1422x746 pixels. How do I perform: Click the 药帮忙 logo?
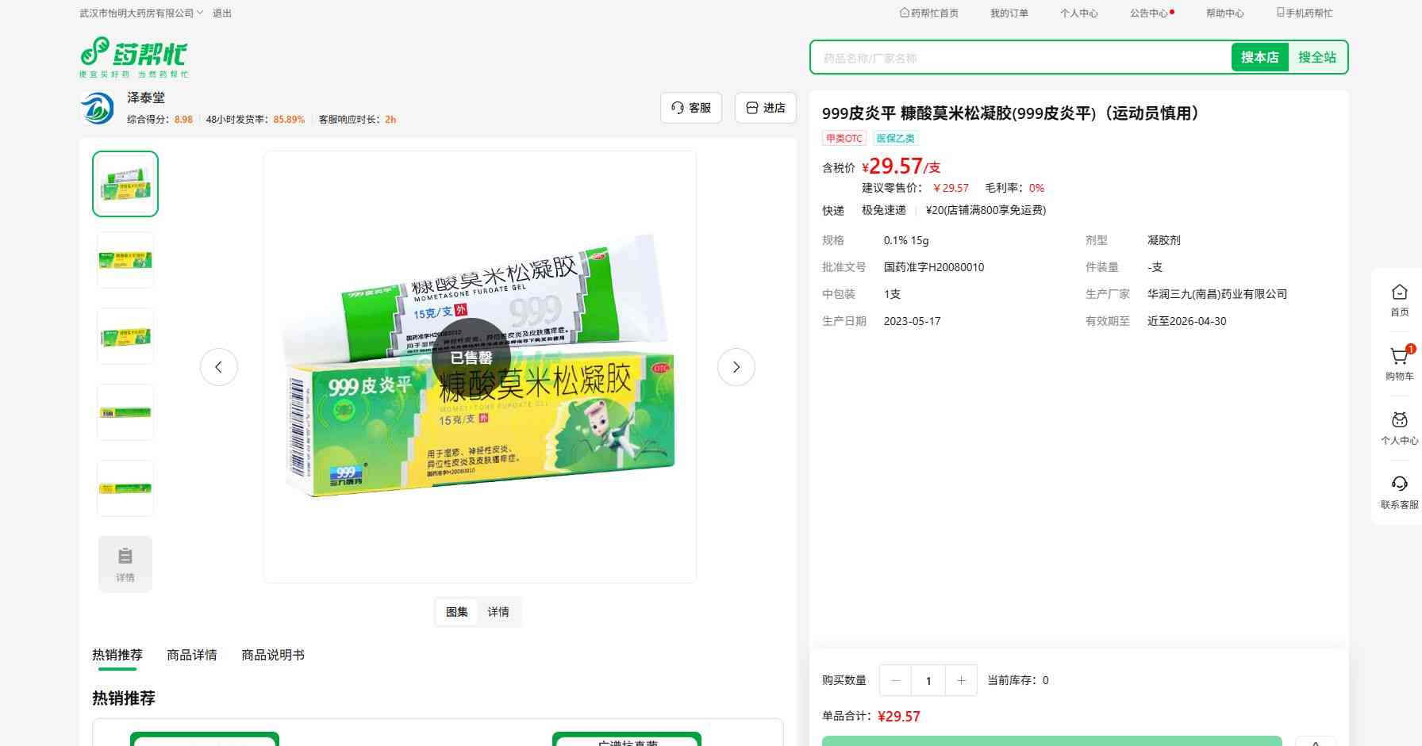[133, 57]
